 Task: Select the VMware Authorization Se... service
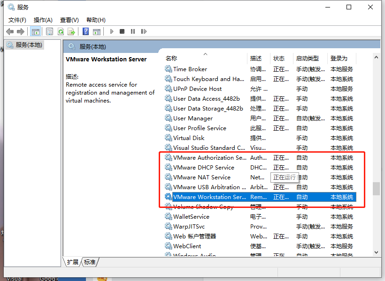[260, 157]
